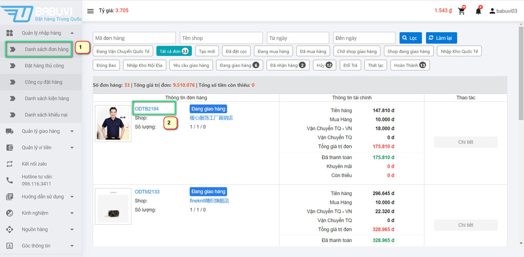Filter by Hoàn Thành status
The height and width of the screenshot is (257, 524).
[x=410, y=65]
